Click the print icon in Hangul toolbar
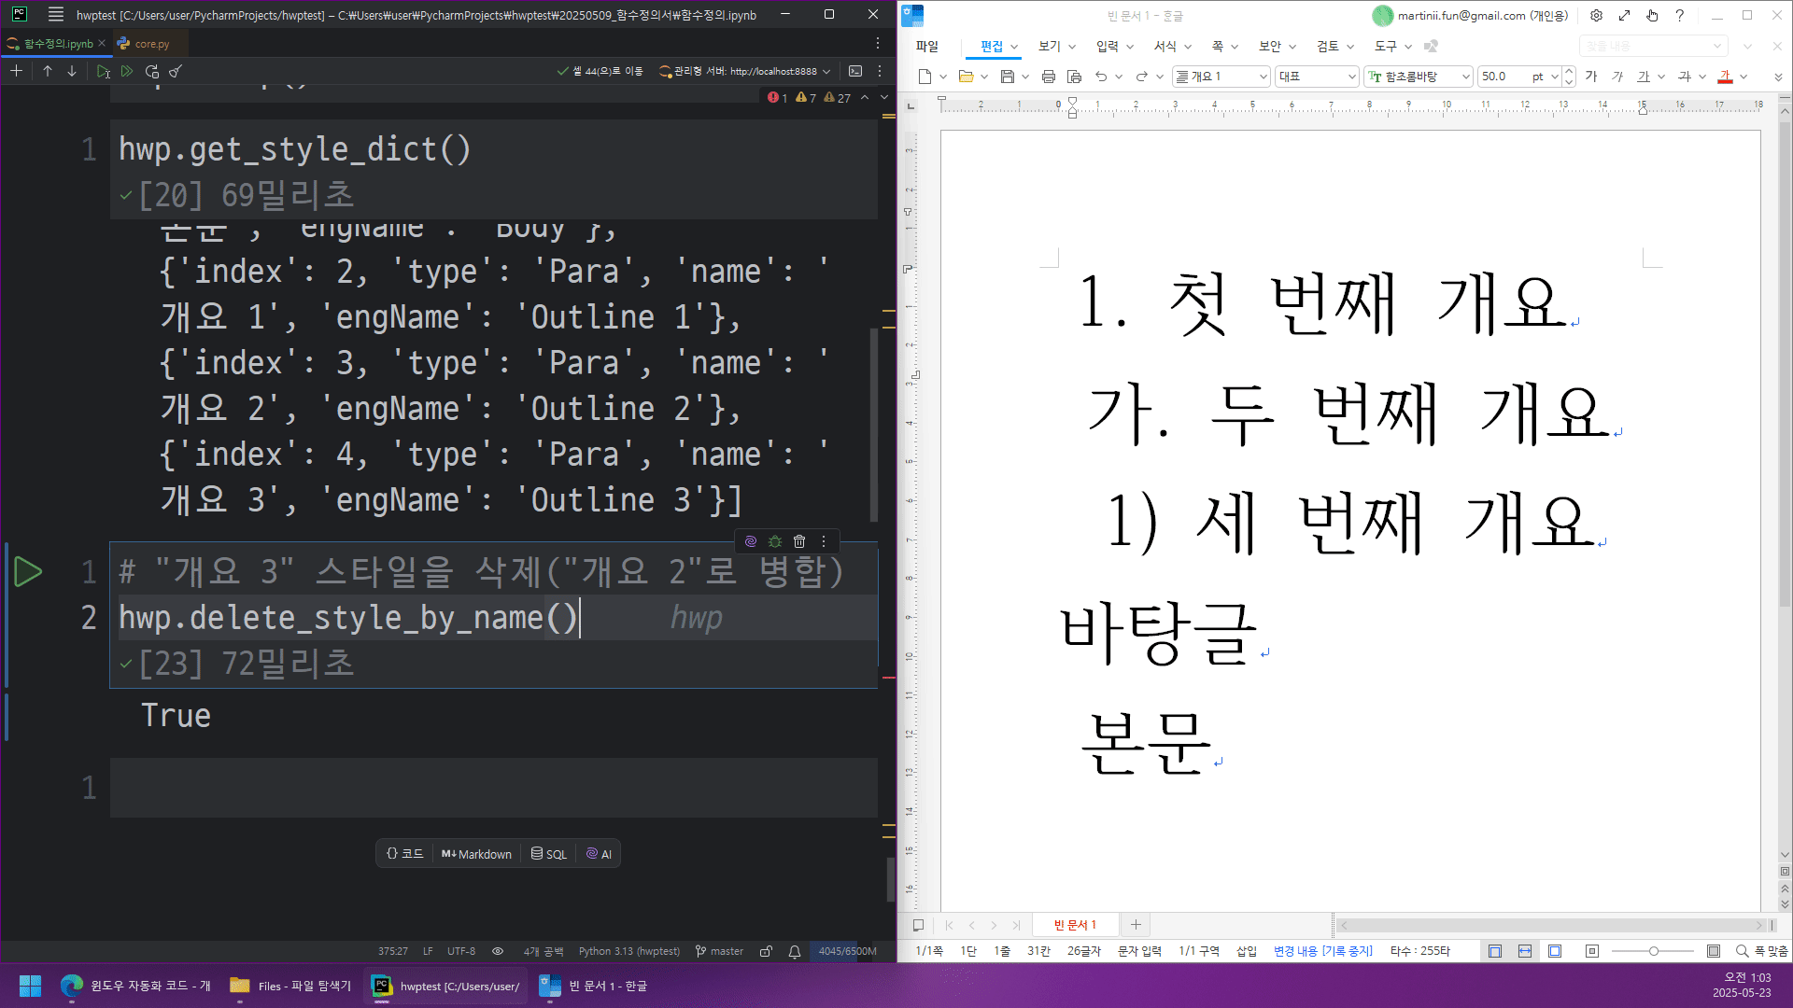1793x1008 pixels. 1048,77
